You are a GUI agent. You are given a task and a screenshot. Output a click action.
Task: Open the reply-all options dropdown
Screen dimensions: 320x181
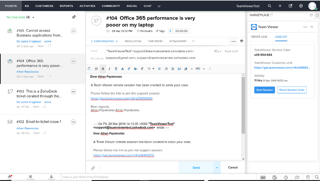tap(217, 51)
